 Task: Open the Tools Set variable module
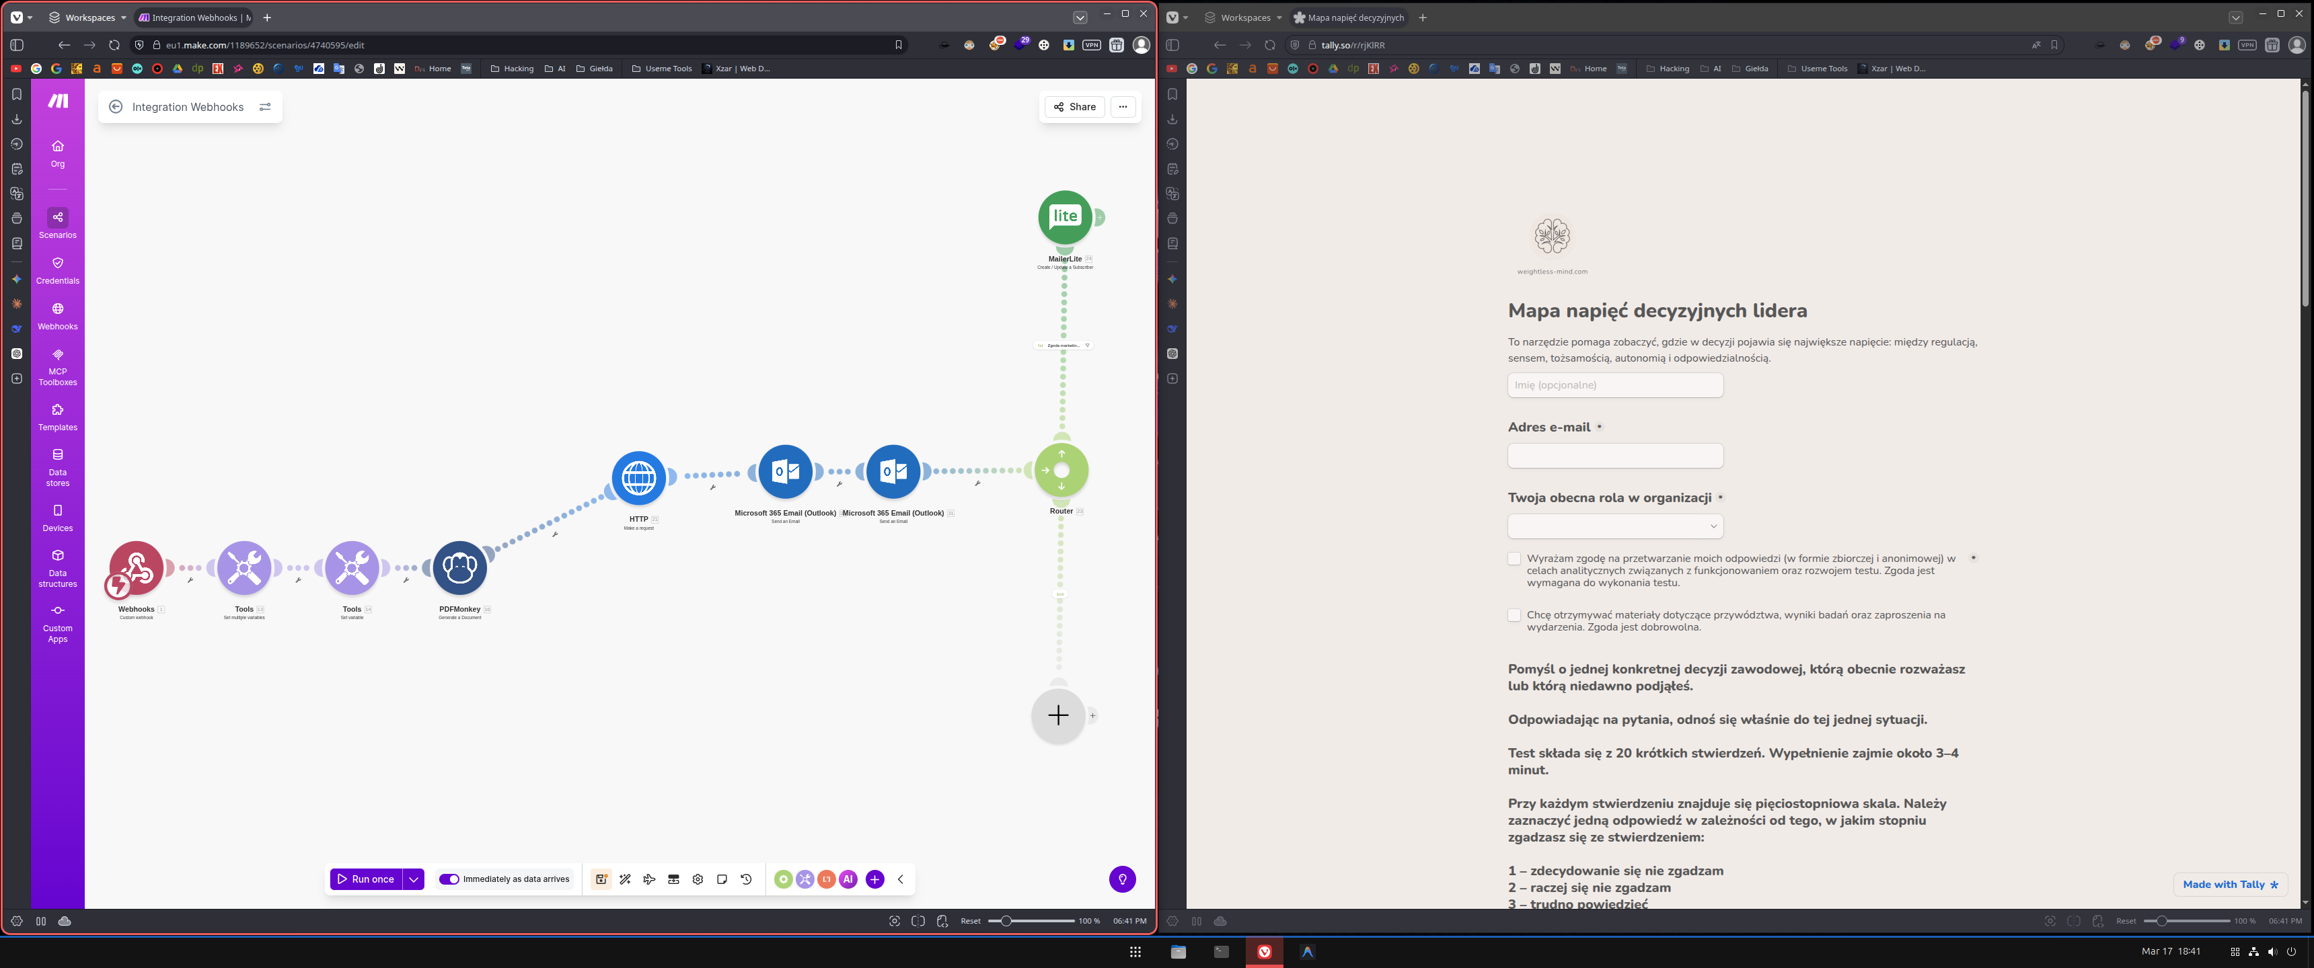click(x=352, y=567)
